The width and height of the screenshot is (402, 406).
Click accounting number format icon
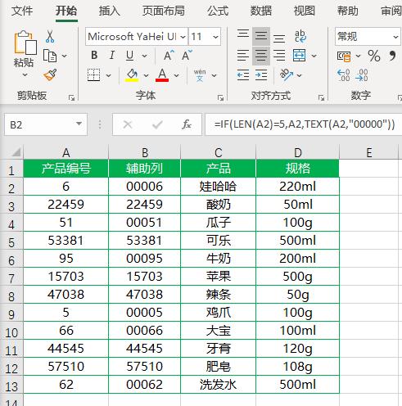[344, 56]
